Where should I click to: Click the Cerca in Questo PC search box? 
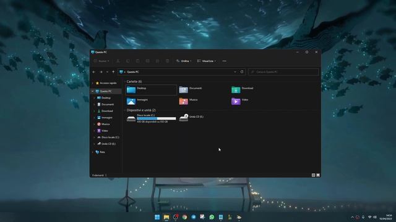[283, 72]
